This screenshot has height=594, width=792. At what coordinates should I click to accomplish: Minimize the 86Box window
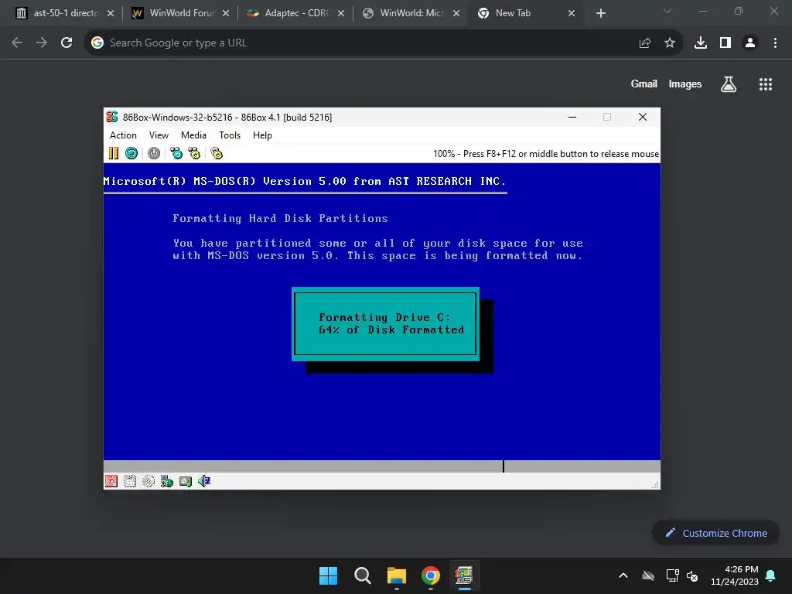point(572,118)
